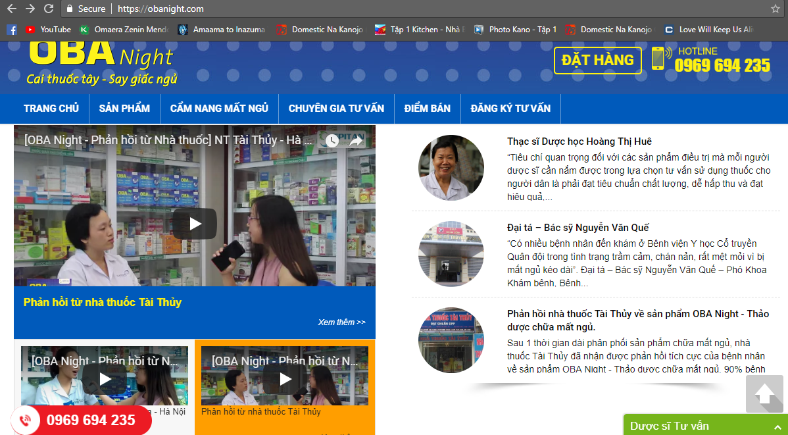Play the lower left video thumbnail
The height and width of the screenshot is (435, 788).
(x=105, y=378)
